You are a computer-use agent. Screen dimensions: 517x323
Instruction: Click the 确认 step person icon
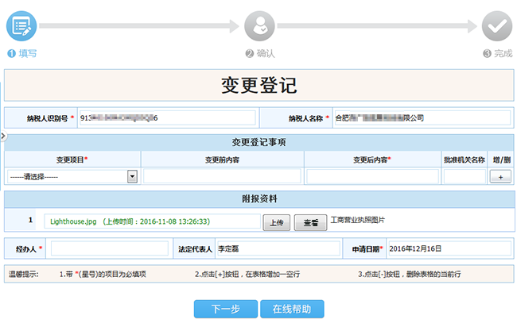click(259, 25)
